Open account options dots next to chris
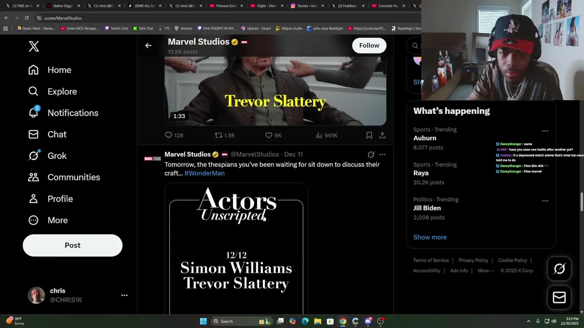The height and width of the screenshot is (328, 584). 124,295
